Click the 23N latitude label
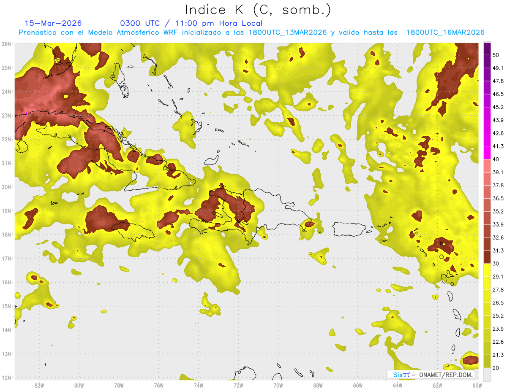Viewport: 507px width, 391px height. tap(6, 115)
